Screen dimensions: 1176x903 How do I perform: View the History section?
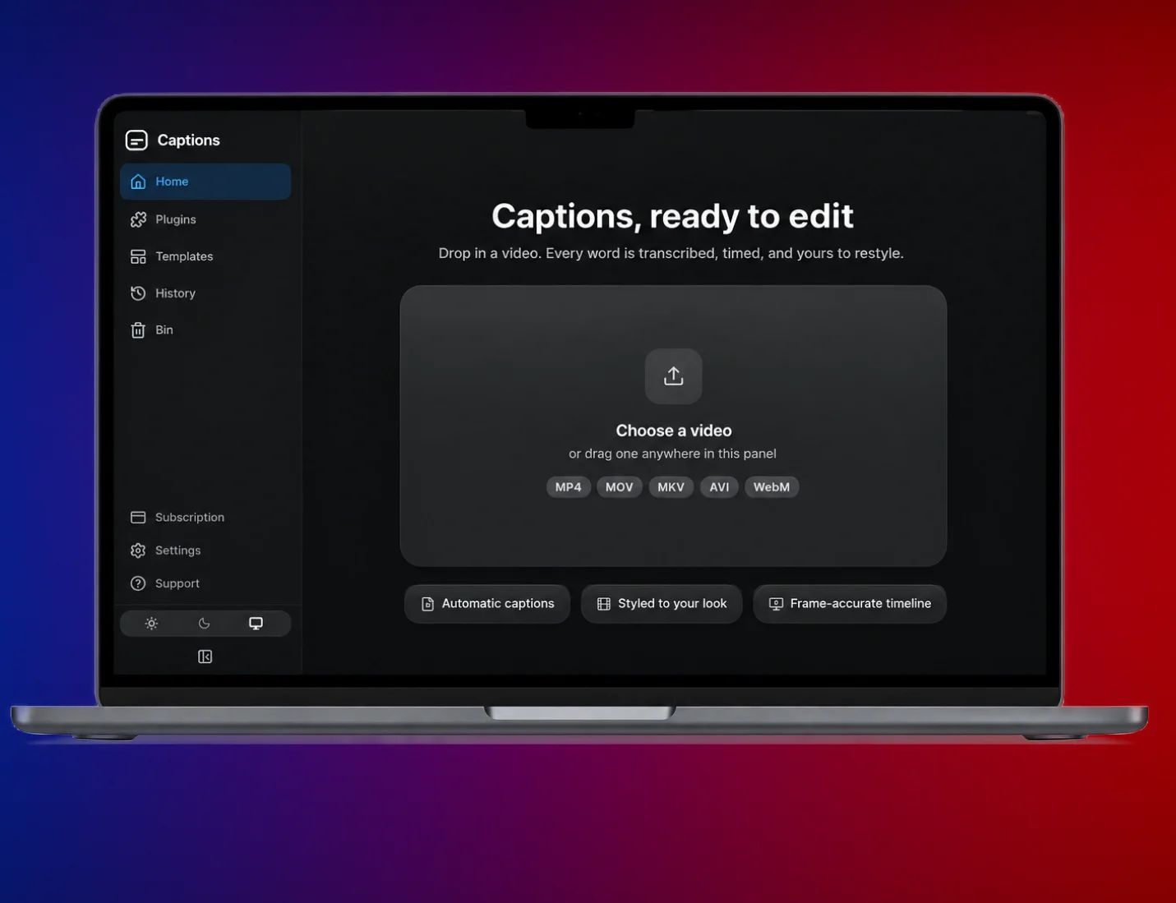click(205, 293)
